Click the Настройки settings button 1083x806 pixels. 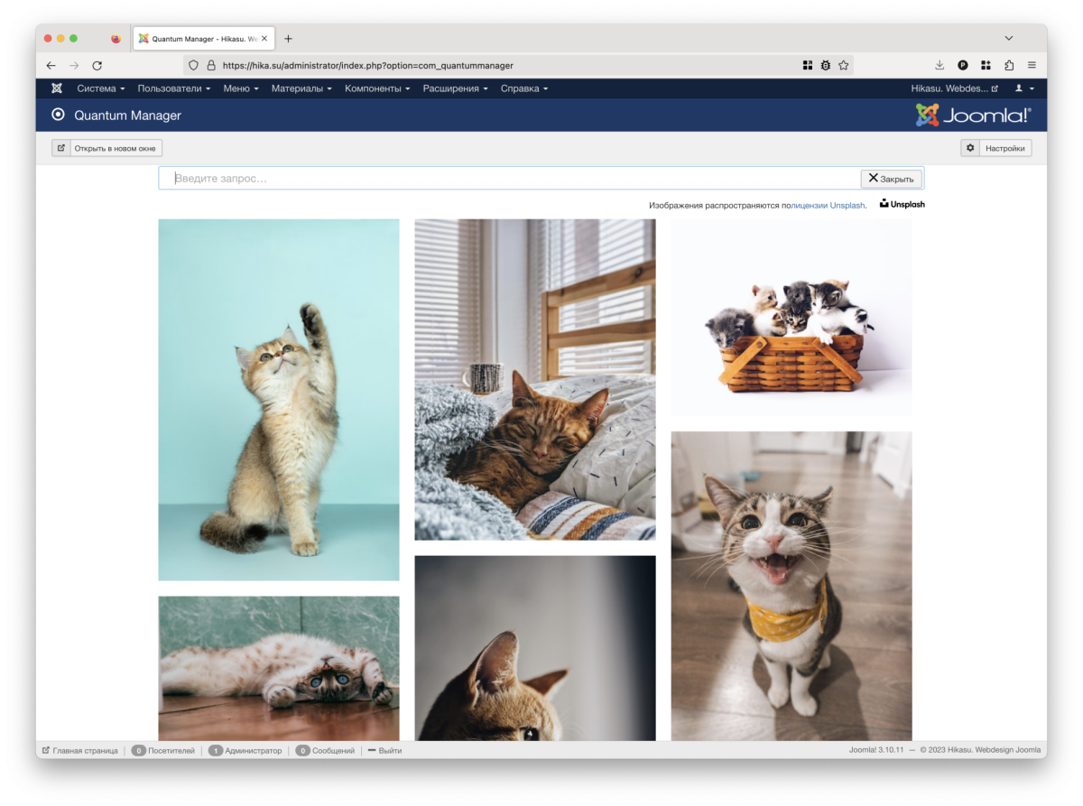(996, 148)
